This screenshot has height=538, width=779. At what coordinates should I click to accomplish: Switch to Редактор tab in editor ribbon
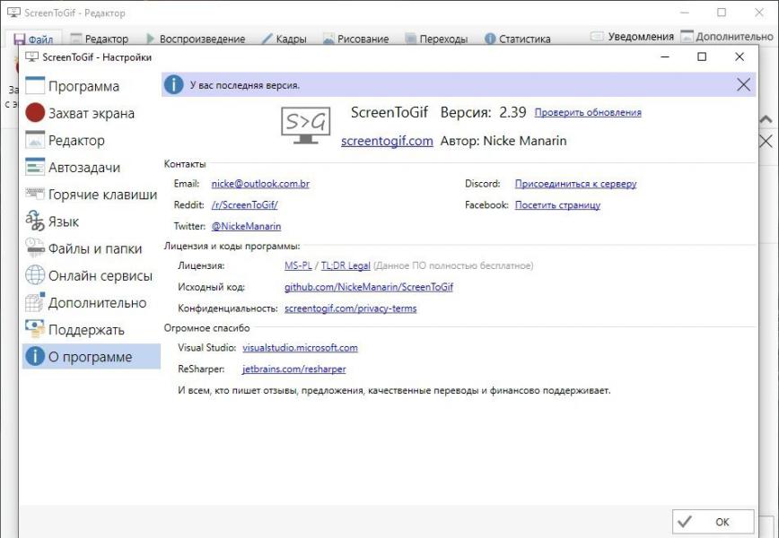point(100,39)
